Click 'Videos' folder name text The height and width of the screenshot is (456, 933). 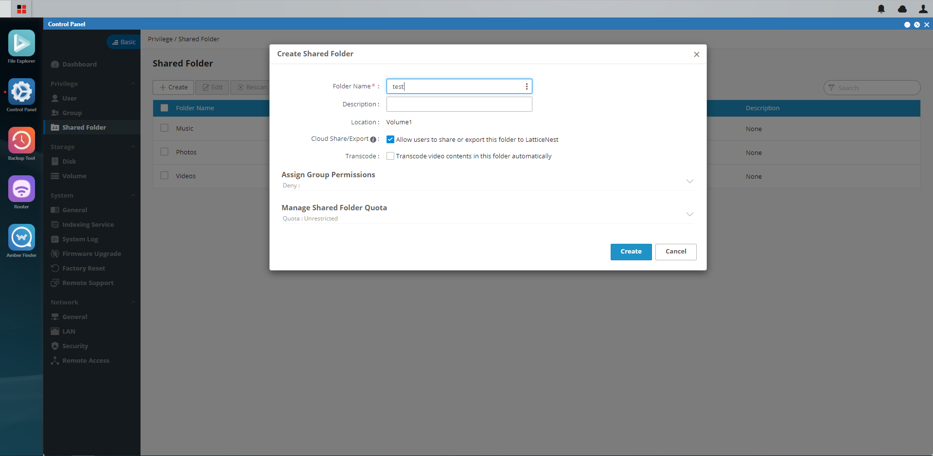pos(186,176)
